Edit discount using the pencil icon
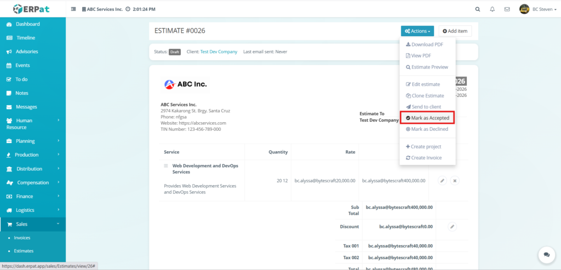This screenshot has width=561, height=270. pyautogui.click(x=452, y=226)
